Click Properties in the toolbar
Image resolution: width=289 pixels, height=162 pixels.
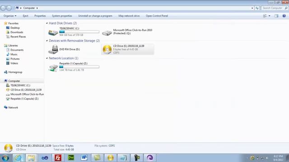(x=40, y=16)
